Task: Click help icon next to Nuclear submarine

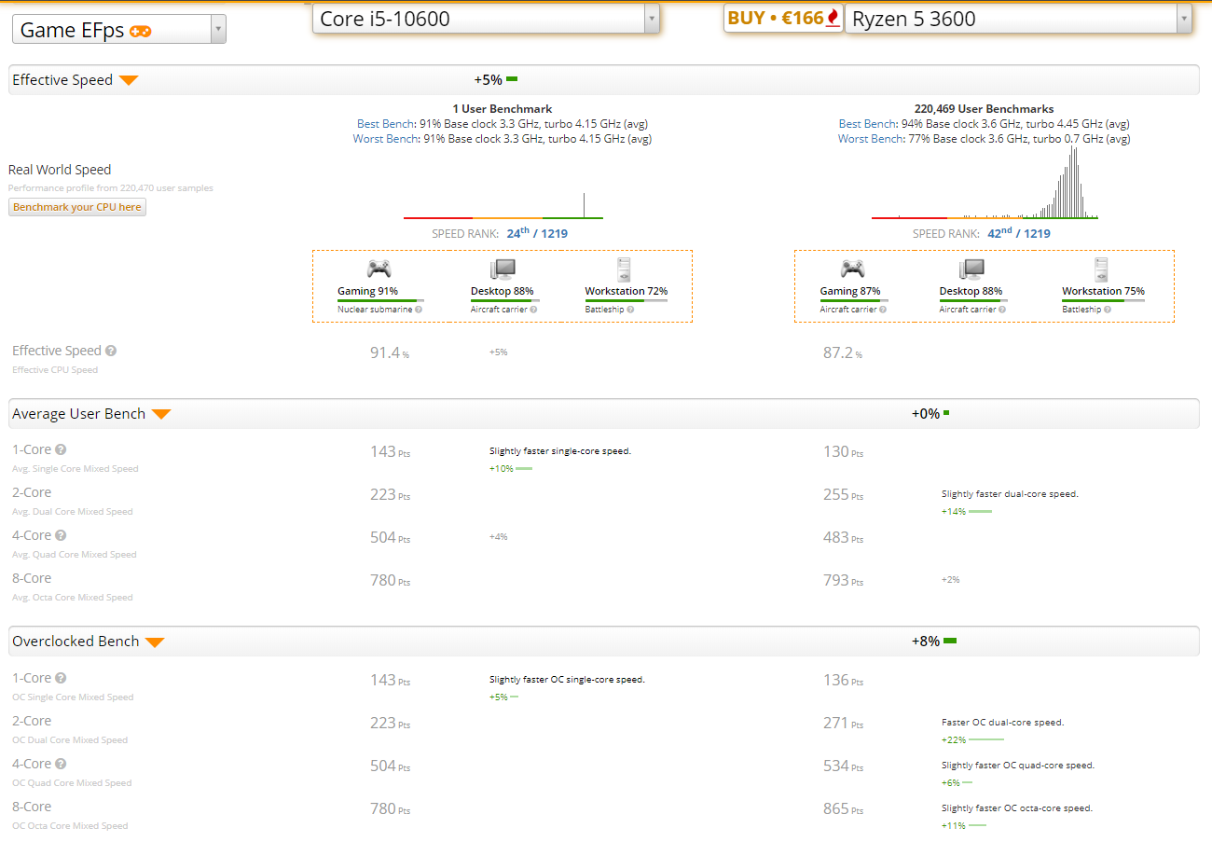Action: coord(419,310)
